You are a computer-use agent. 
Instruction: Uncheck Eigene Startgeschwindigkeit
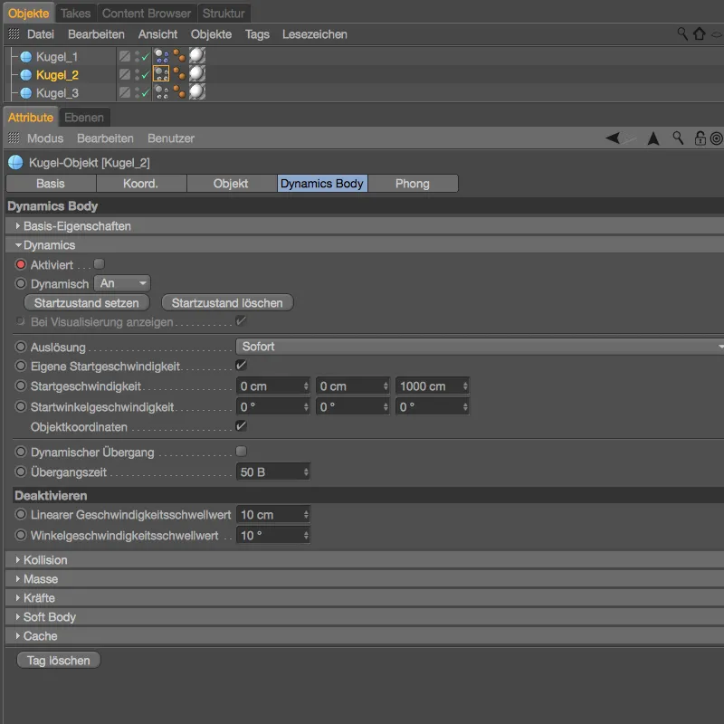tap(241, 366)
